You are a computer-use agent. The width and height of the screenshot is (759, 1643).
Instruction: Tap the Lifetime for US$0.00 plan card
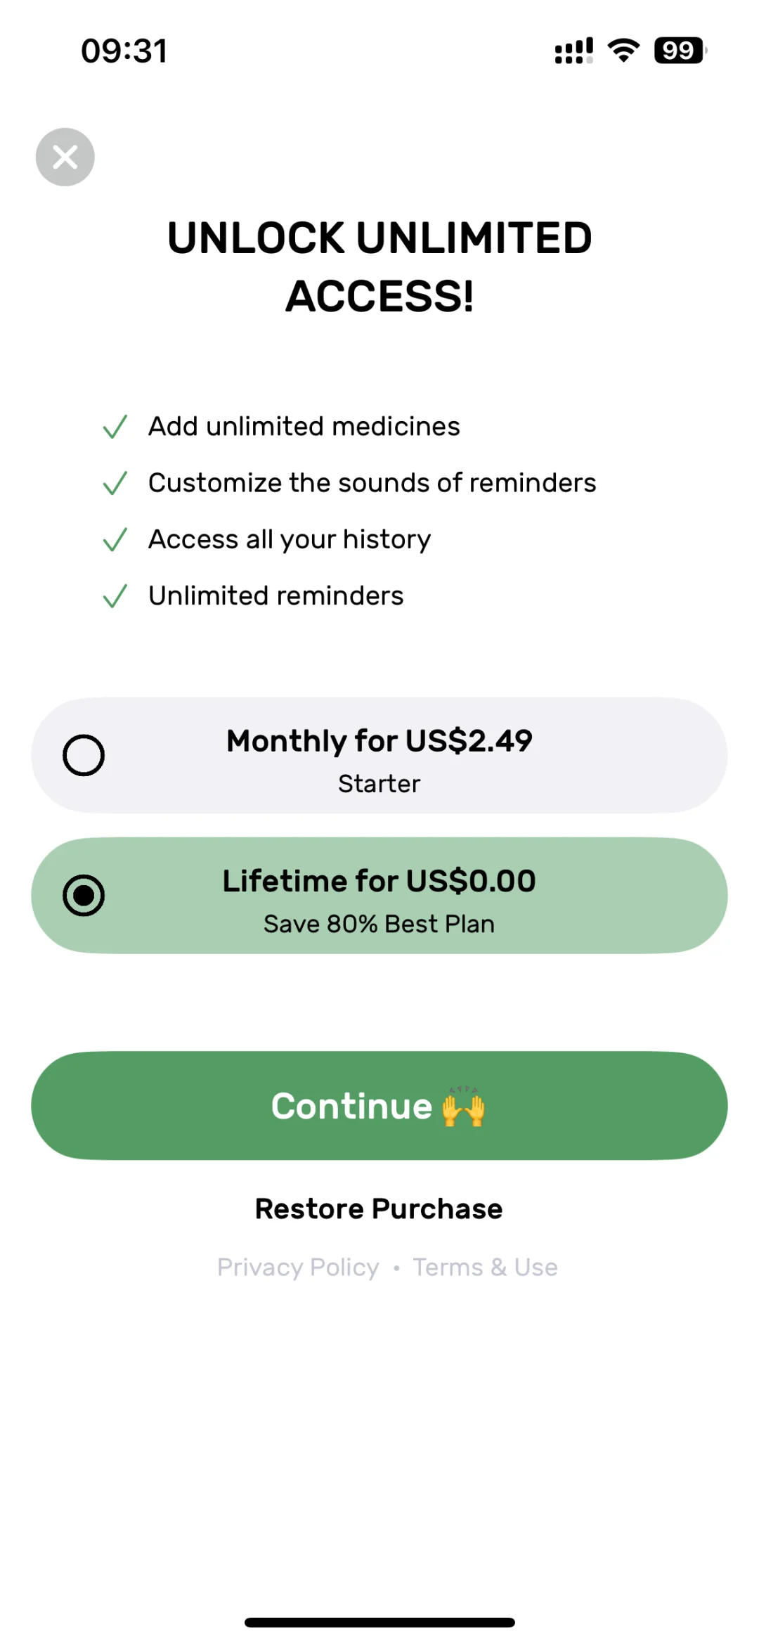coord(379,896)
